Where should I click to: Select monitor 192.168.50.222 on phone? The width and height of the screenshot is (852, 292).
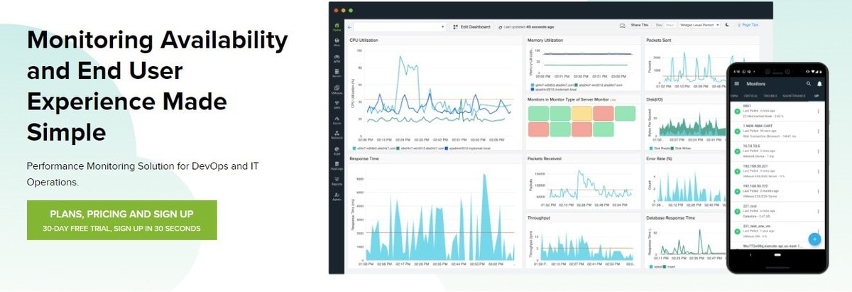[x=777, y=190]
